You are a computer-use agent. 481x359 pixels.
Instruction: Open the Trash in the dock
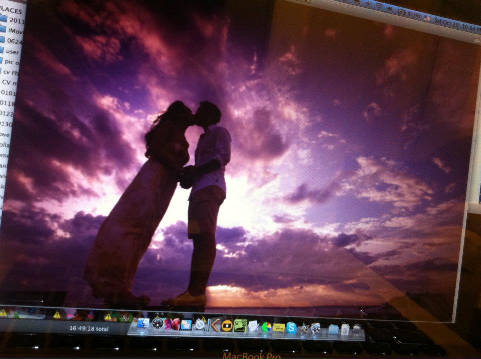(356, 330)
